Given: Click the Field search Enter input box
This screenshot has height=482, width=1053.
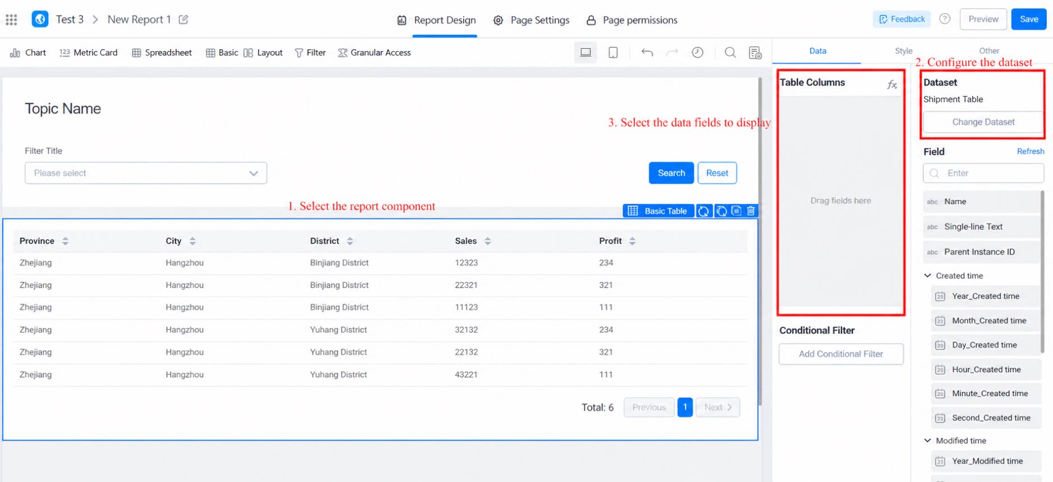Looking at the screenshot, I should (x=983, y=173).
